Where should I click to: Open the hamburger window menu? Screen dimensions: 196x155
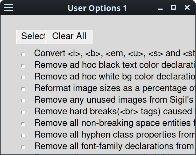pos(9,8)
